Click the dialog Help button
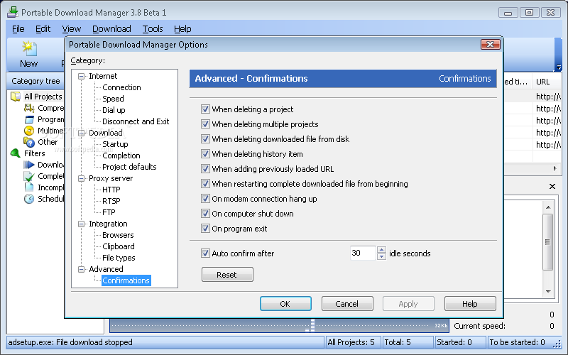Image resolution: width=568 pixels, height=355 pixels. [x=470, y=304]
